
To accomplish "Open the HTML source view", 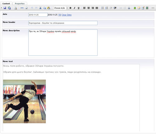I will click(22, 8).
